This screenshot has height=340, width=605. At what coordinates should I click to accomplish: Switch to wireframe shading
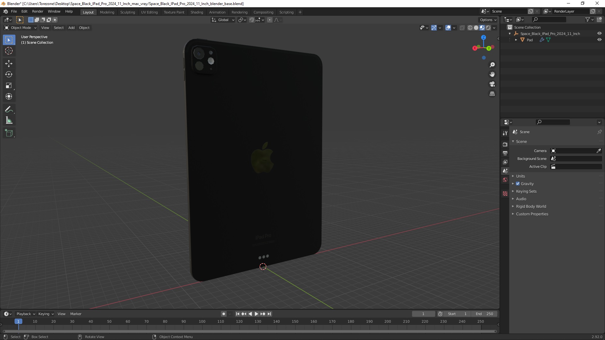click(x=470, y=28)
